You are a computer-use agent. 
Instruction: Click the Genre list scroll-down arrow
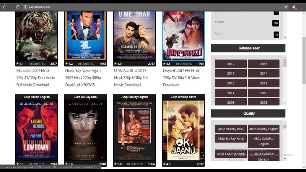[x=285, y=38]
